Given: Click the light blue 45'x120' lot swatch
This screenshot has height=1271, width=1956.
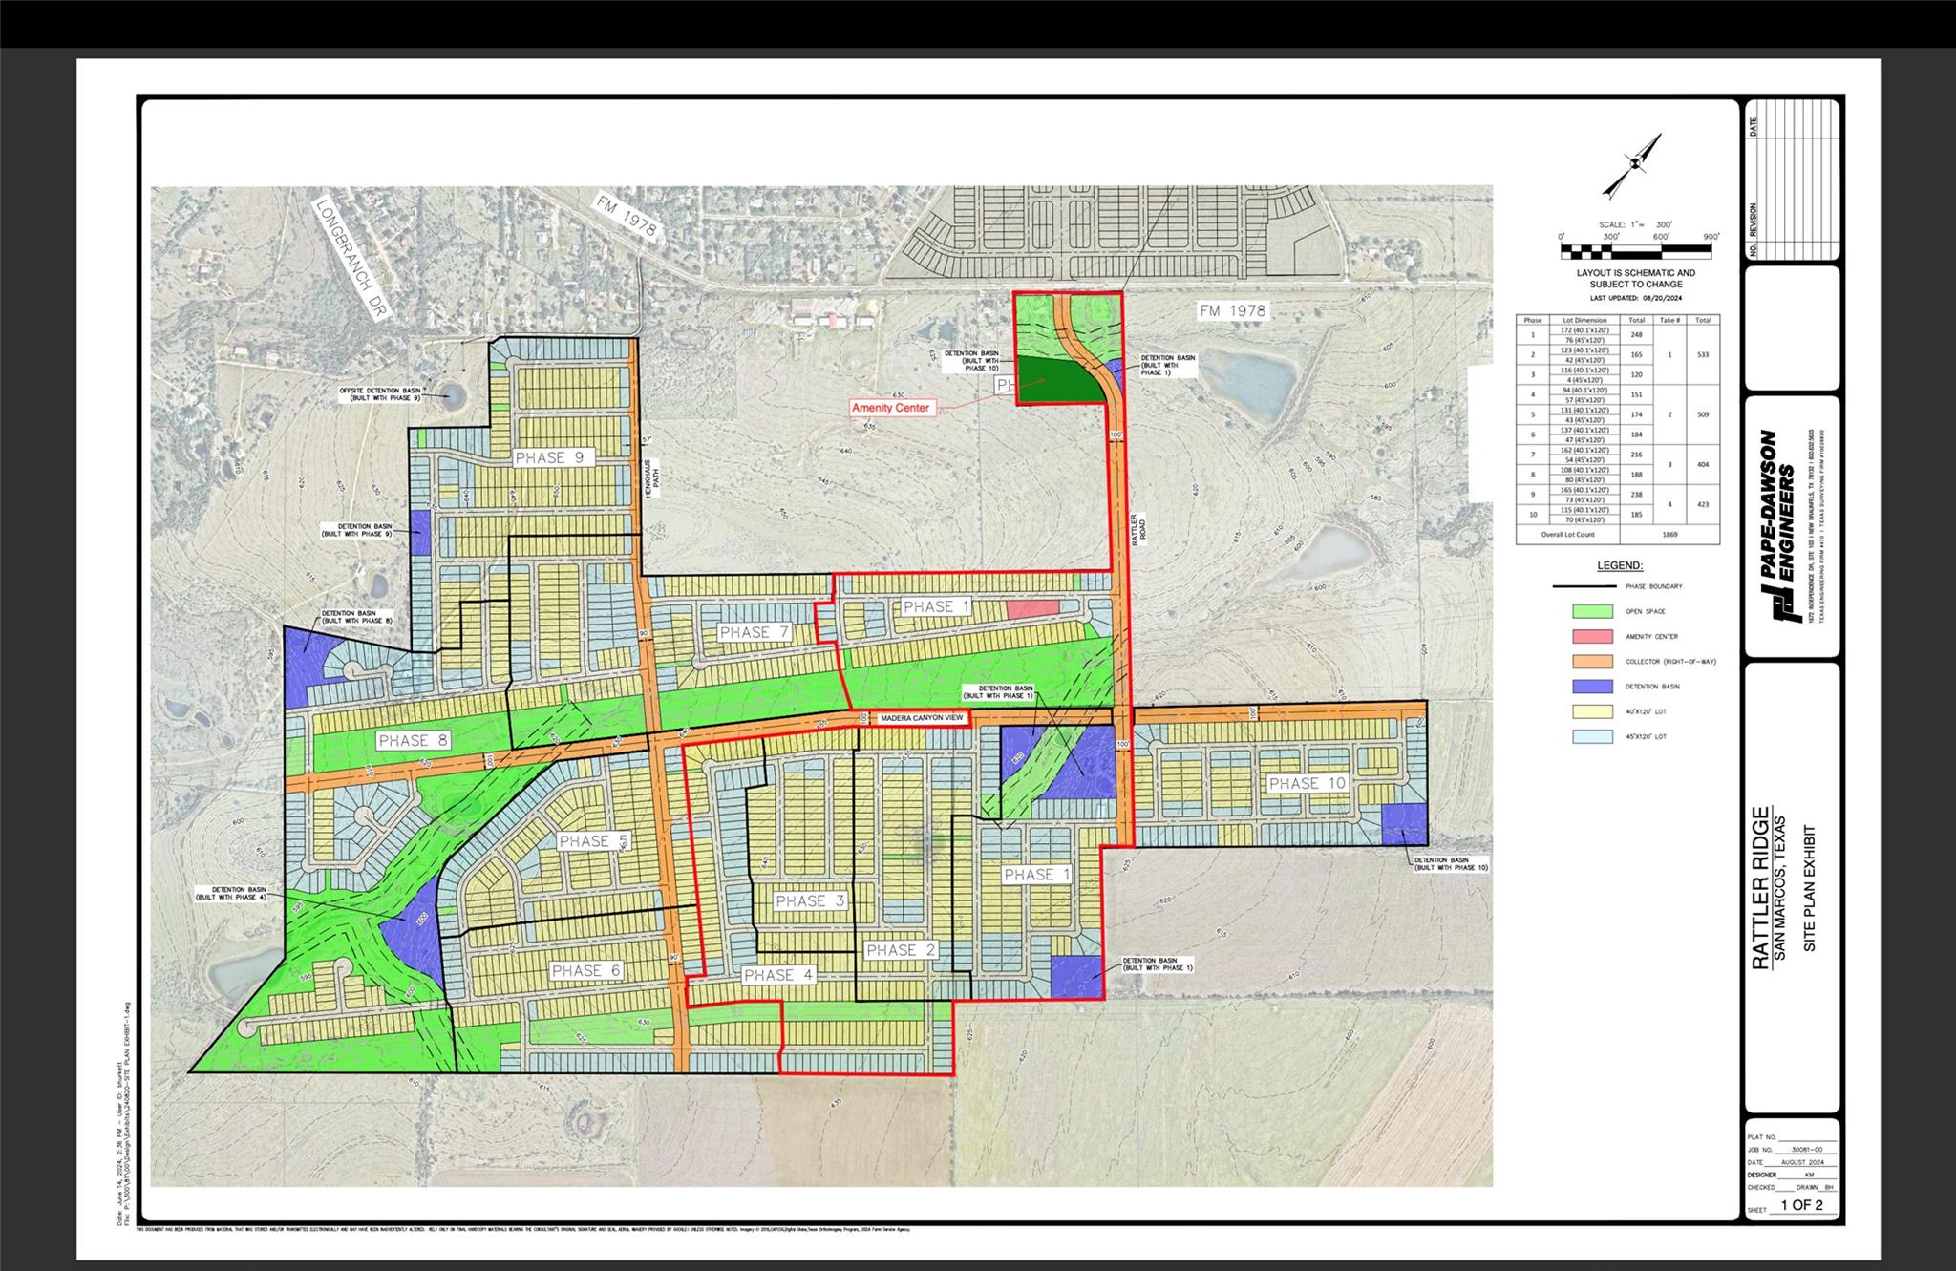Looking at the screenshot, I should click(x=1592, y=736).
